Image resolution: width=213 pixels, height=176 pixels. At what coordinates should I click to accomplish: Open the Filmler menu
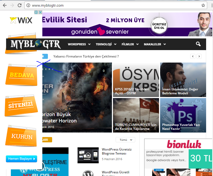click(x=128, y=44)
